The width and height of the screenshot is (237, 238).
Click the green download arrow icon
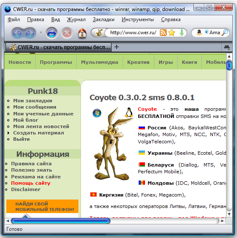pyautogui.click(x=182, y=33)
